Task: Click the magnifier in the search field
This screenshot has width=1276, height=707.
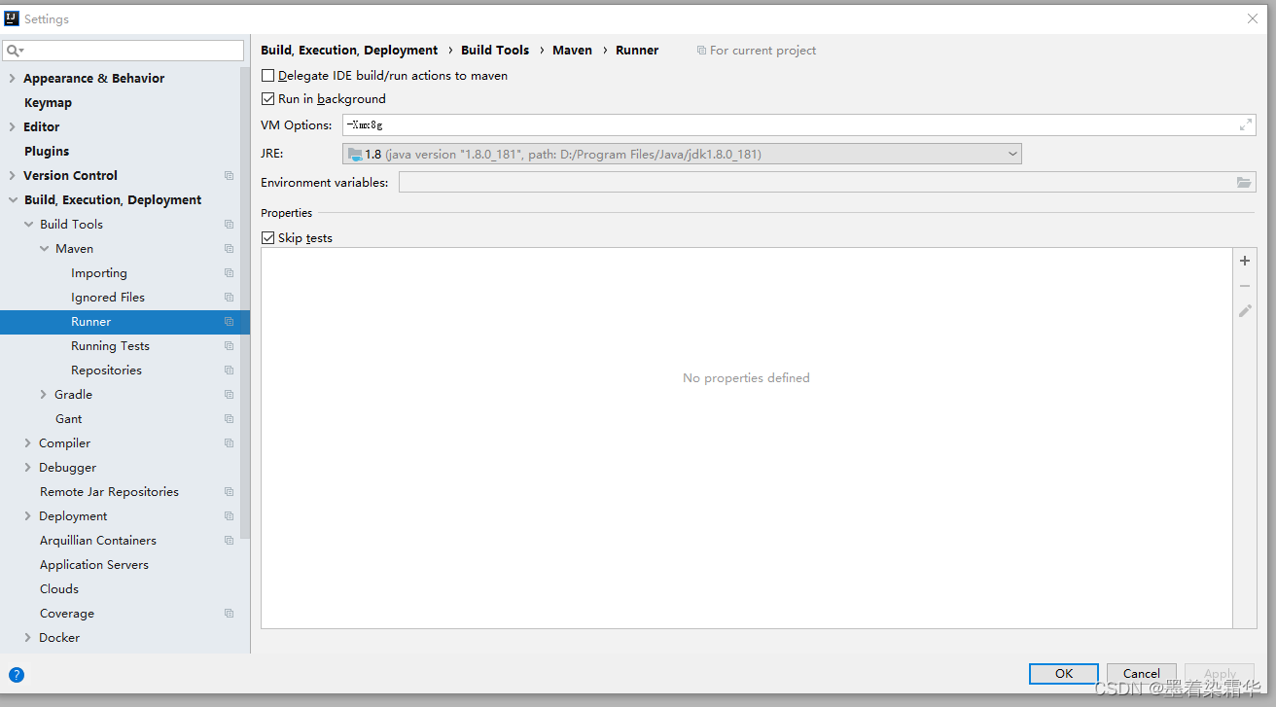Action: tap(14, 49)
